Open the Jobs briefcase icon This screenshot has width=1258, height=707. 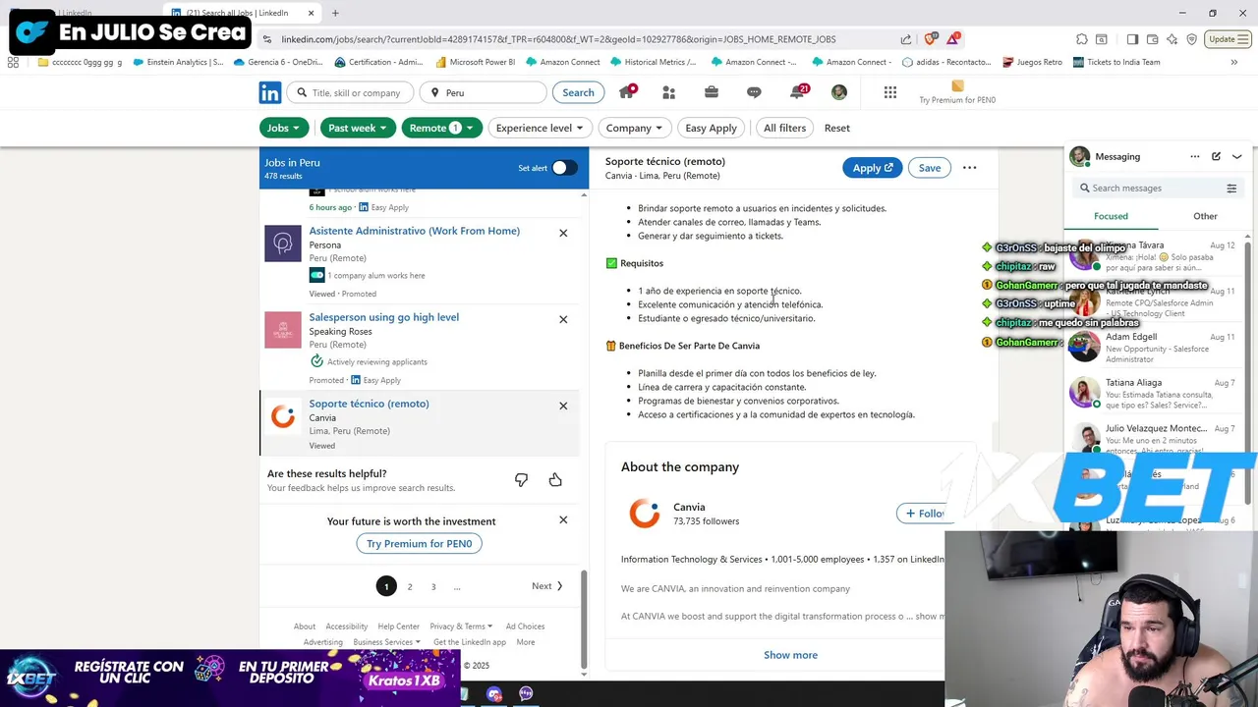(711, 92)
